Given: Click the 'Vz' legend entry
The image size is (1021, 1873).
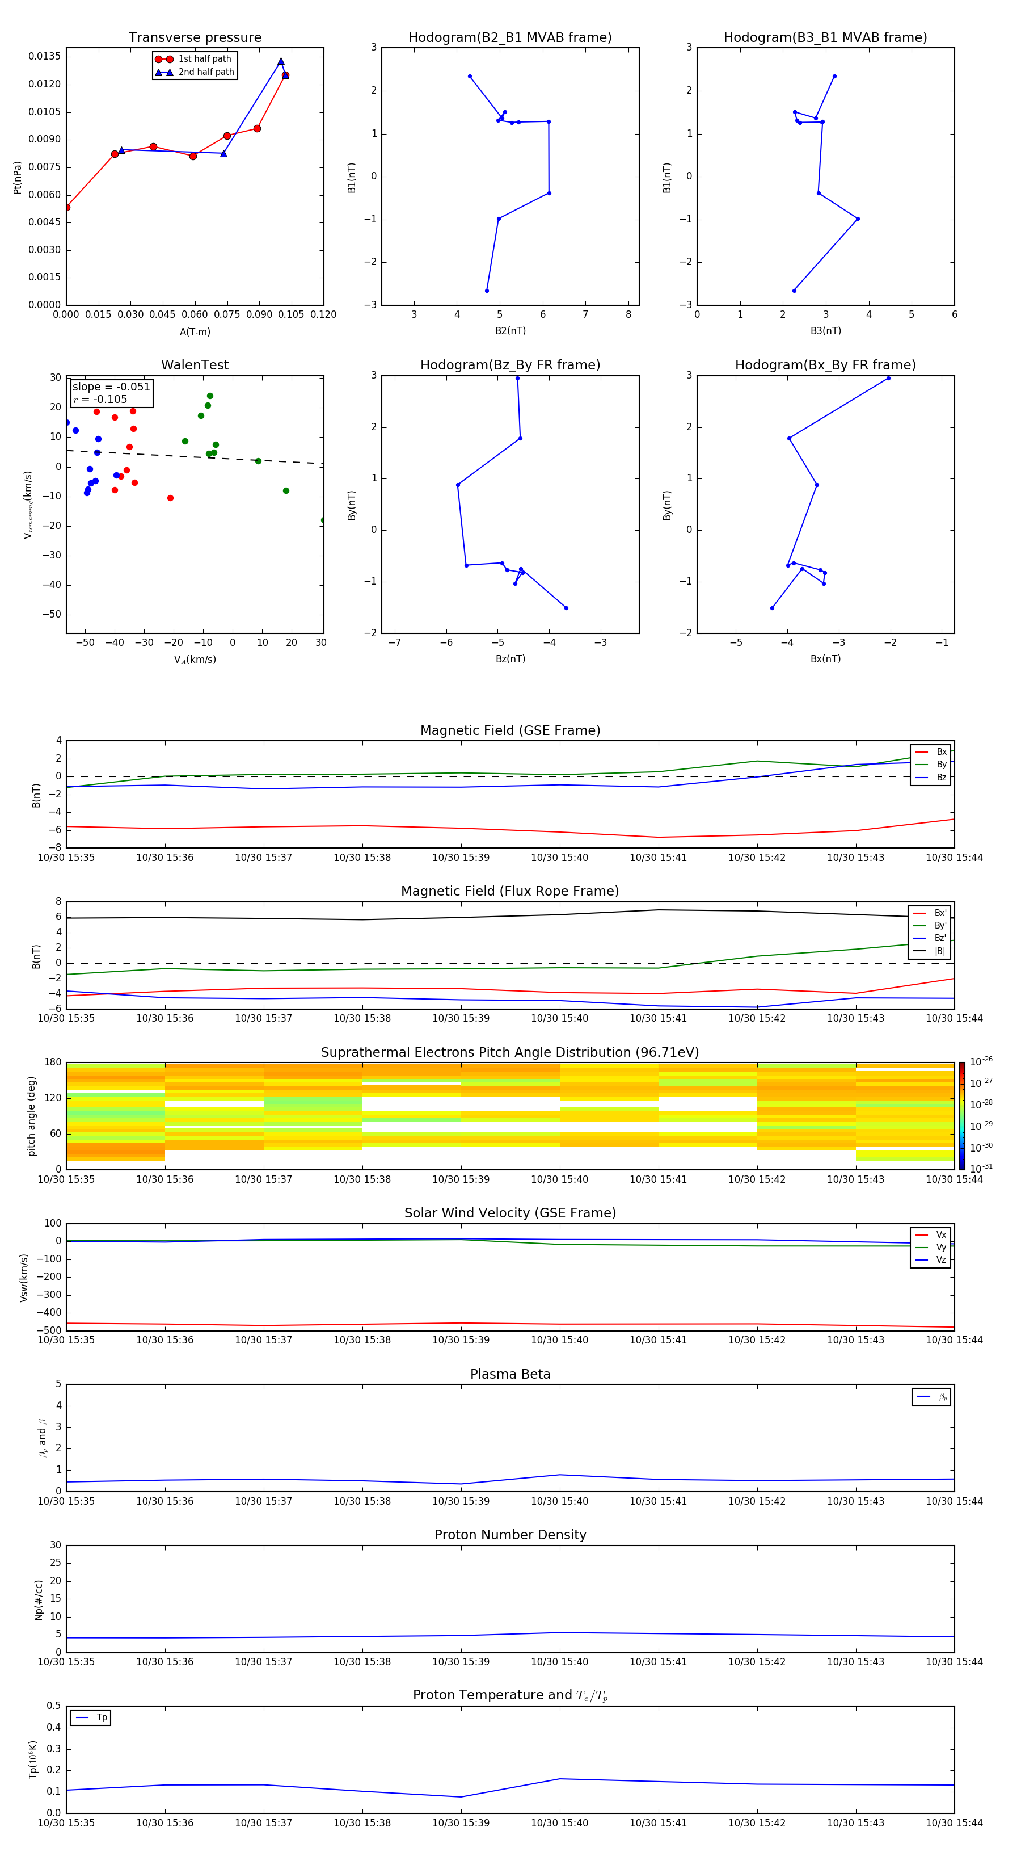Looking at the screenshot, I should pos(931,1259).
